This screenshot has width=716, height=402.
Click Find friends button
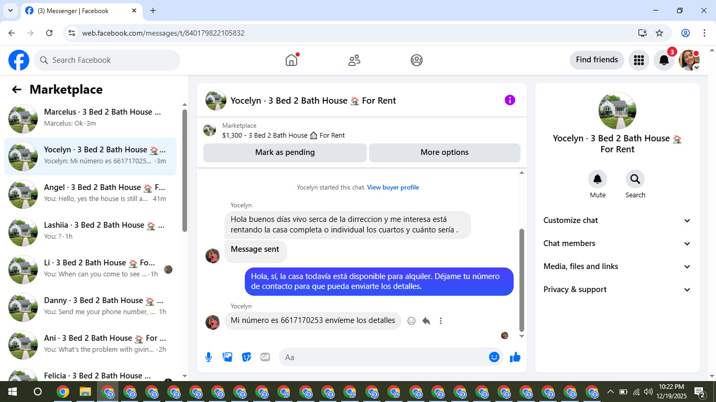point(597,60)
